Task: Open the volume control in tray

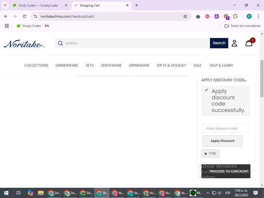Action: click(x=220, y=193)
